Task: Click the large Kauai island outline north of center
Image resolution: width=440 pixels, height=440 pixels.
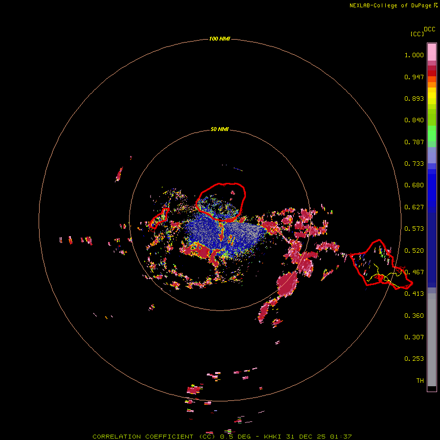Action: (220, 202)
